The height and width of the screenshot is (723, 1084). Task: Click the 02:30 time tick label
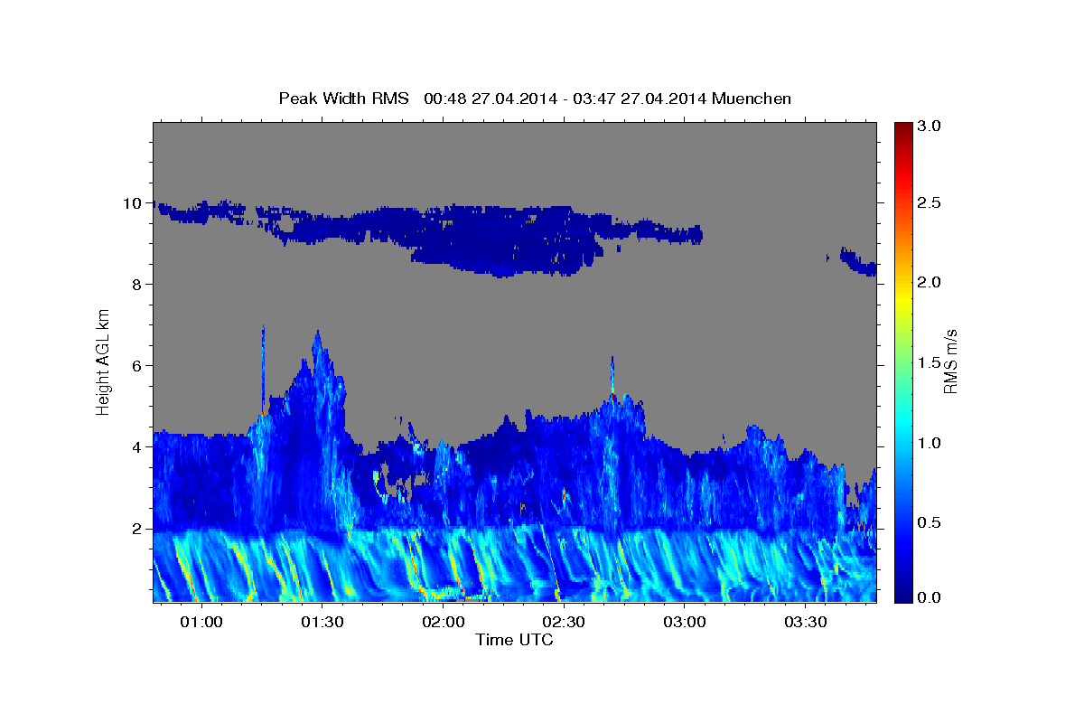[x=564, y=623]
